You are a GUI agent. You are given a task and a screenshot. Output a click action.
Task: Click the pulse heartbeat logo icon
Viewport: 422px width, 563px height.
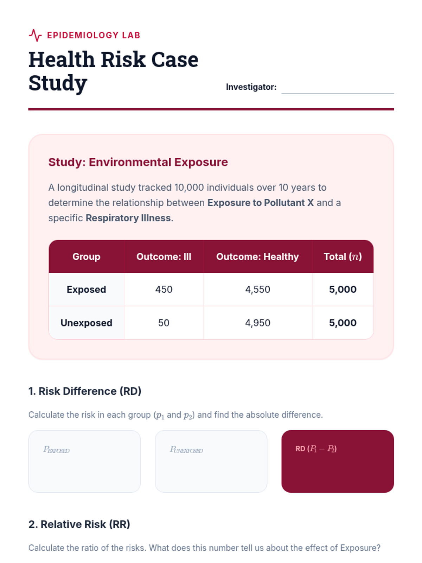point(35,35)
